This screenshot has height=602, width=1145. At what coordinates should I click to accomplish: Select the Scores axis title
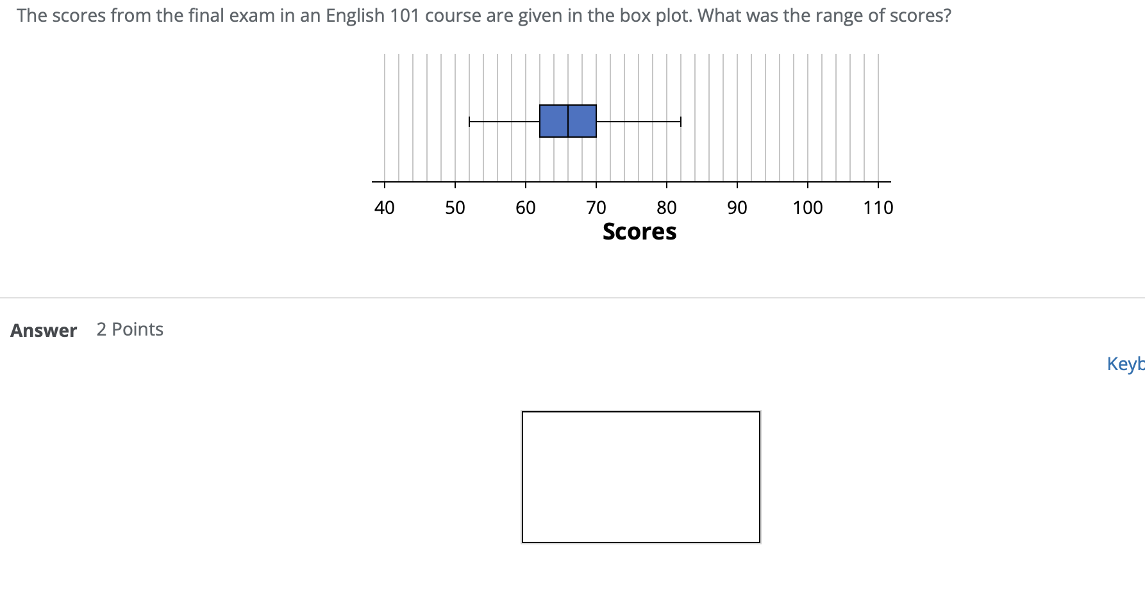click(x=639, y=231)
